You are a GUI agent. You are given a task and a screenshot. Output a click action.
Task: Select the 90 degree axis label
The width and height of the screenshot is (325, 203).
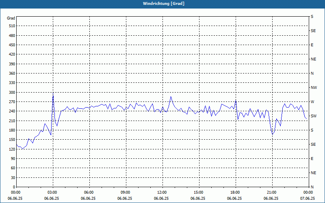(13, 159)
